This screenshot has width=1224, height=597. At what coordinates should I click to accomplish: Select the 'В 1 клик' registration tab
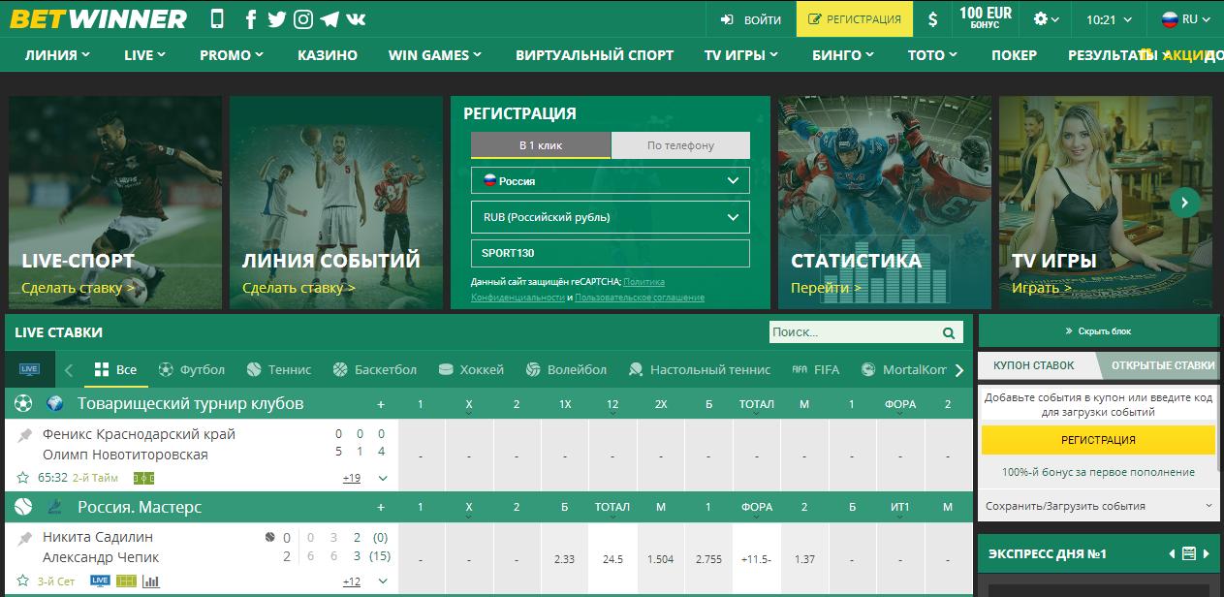(x=541, y=145)
